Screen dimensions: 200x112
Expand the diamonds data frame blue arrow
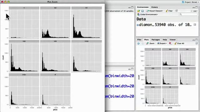point(137,25)
